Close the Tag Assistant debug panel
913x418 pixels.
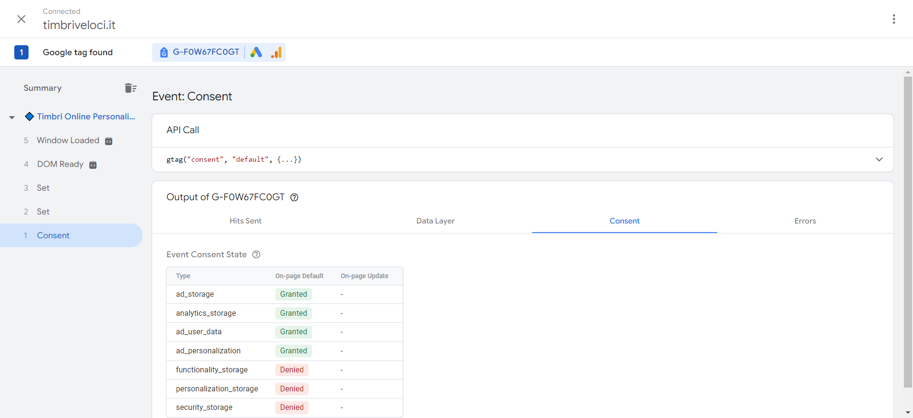coord(21,19)
